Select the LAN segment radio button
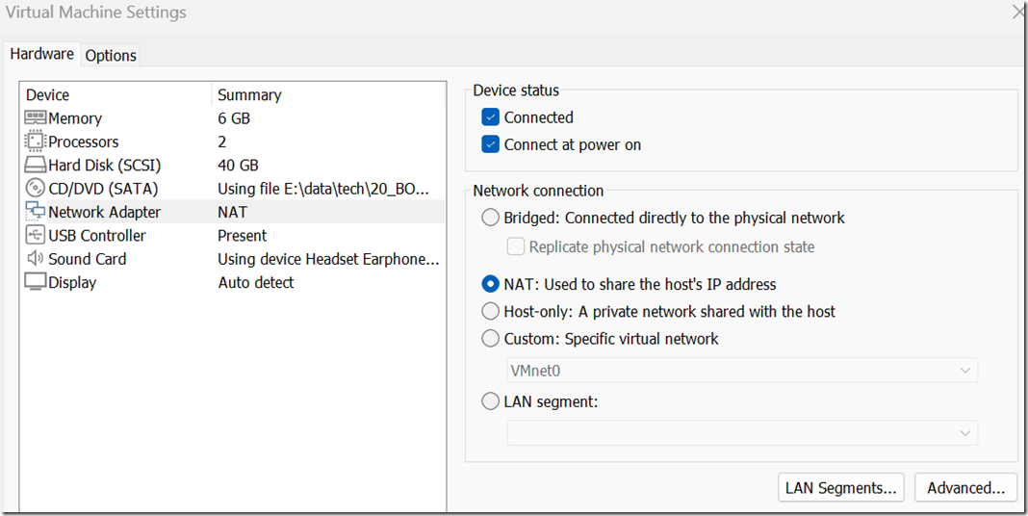Viewport: 1028px width, 516px height. click(490, 401)
